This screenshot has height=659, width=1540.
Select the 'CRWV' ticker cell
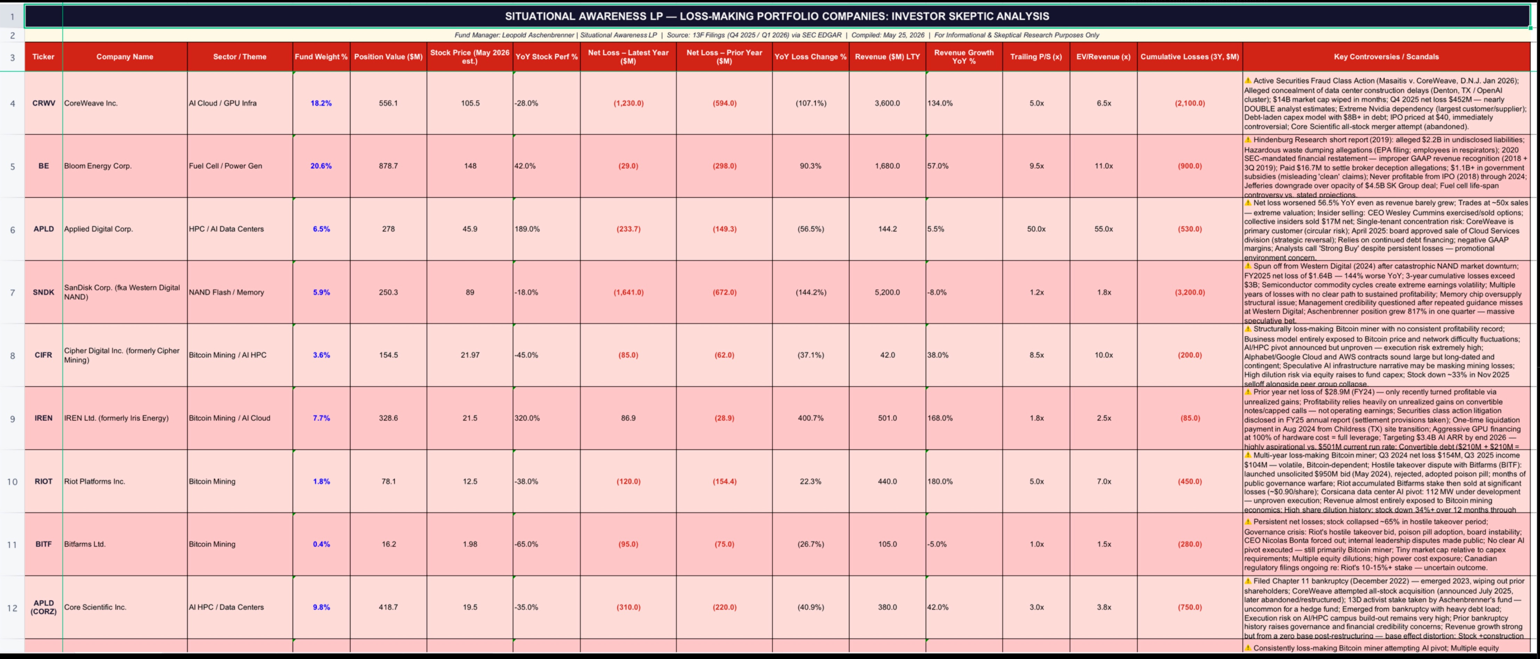(x=44, y=103)
